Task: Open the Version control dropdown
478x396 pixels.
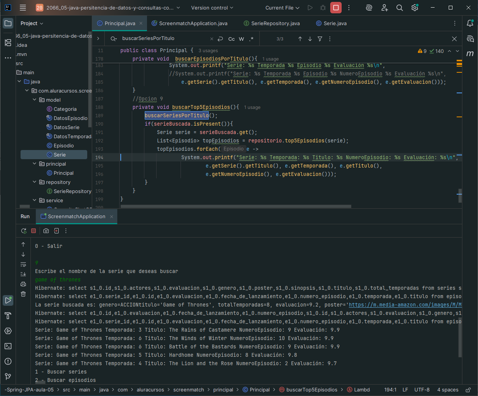Action: click(212, 8)
